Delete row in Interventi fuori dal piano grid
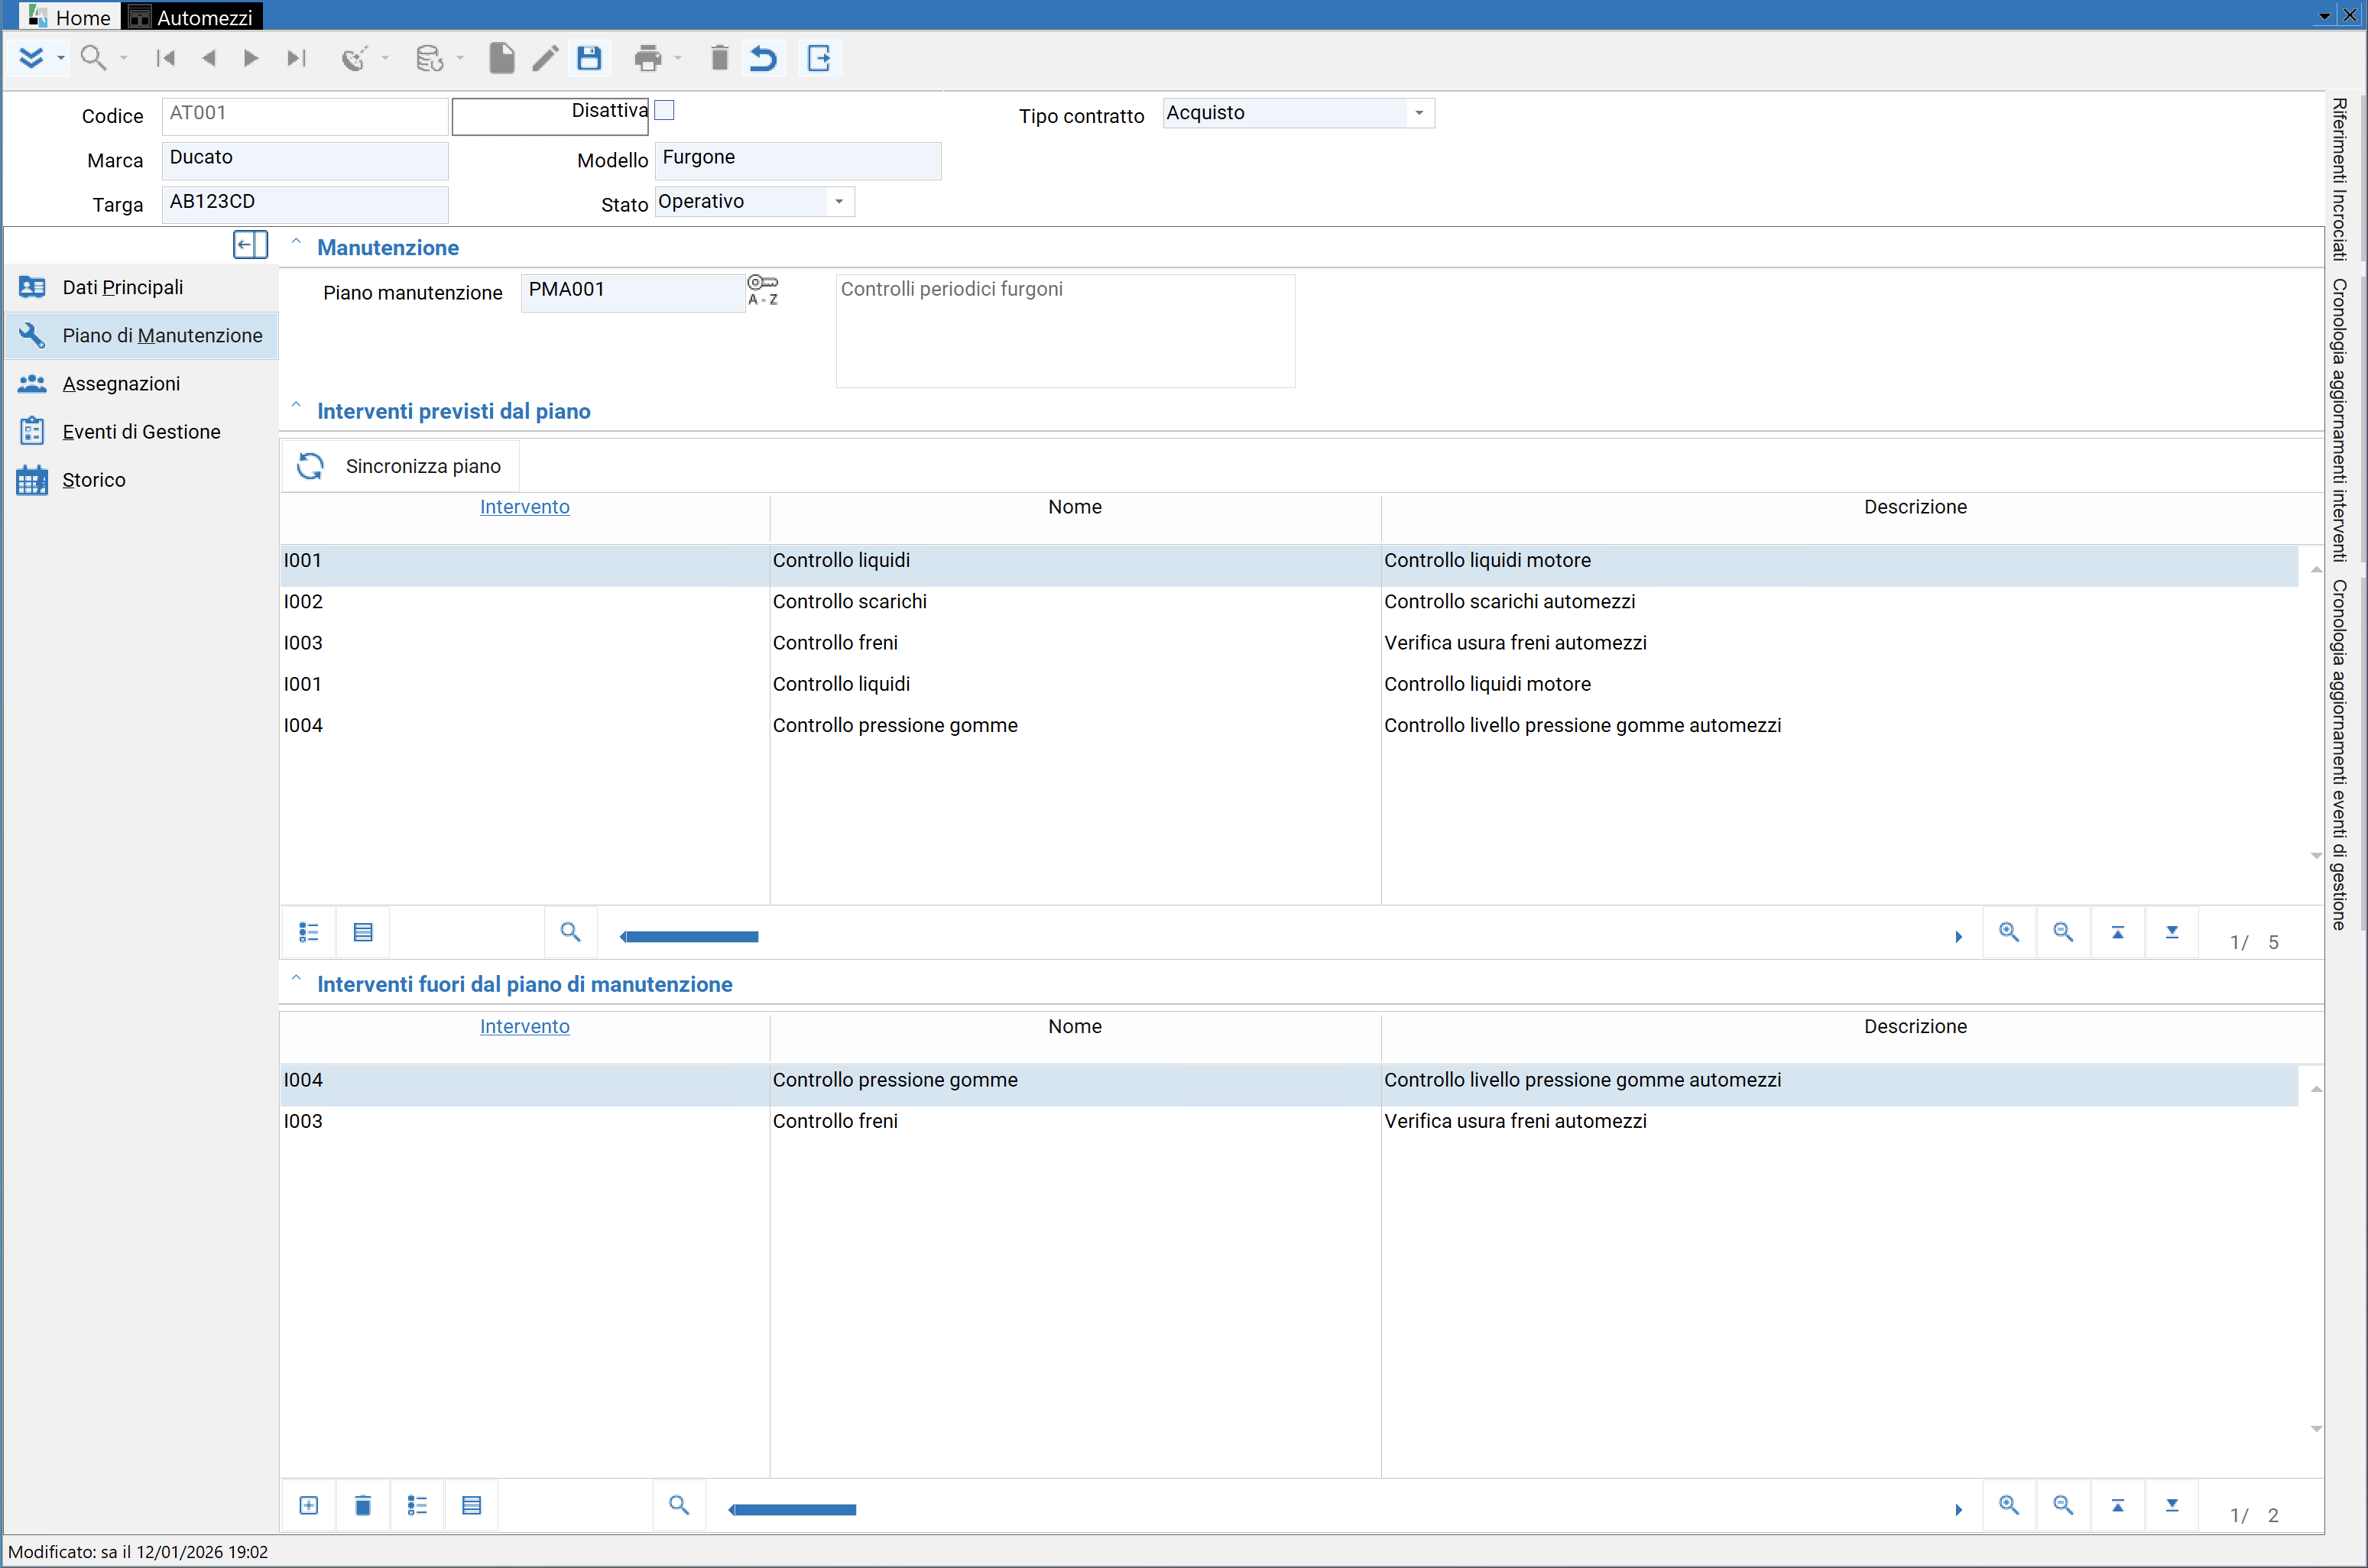Viewport: 2368px width, 1568px height. point(363,1505)
